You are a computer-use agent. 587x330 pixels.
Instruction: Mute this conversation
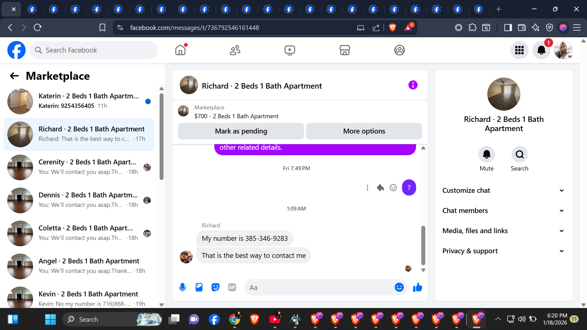[486, 155]
